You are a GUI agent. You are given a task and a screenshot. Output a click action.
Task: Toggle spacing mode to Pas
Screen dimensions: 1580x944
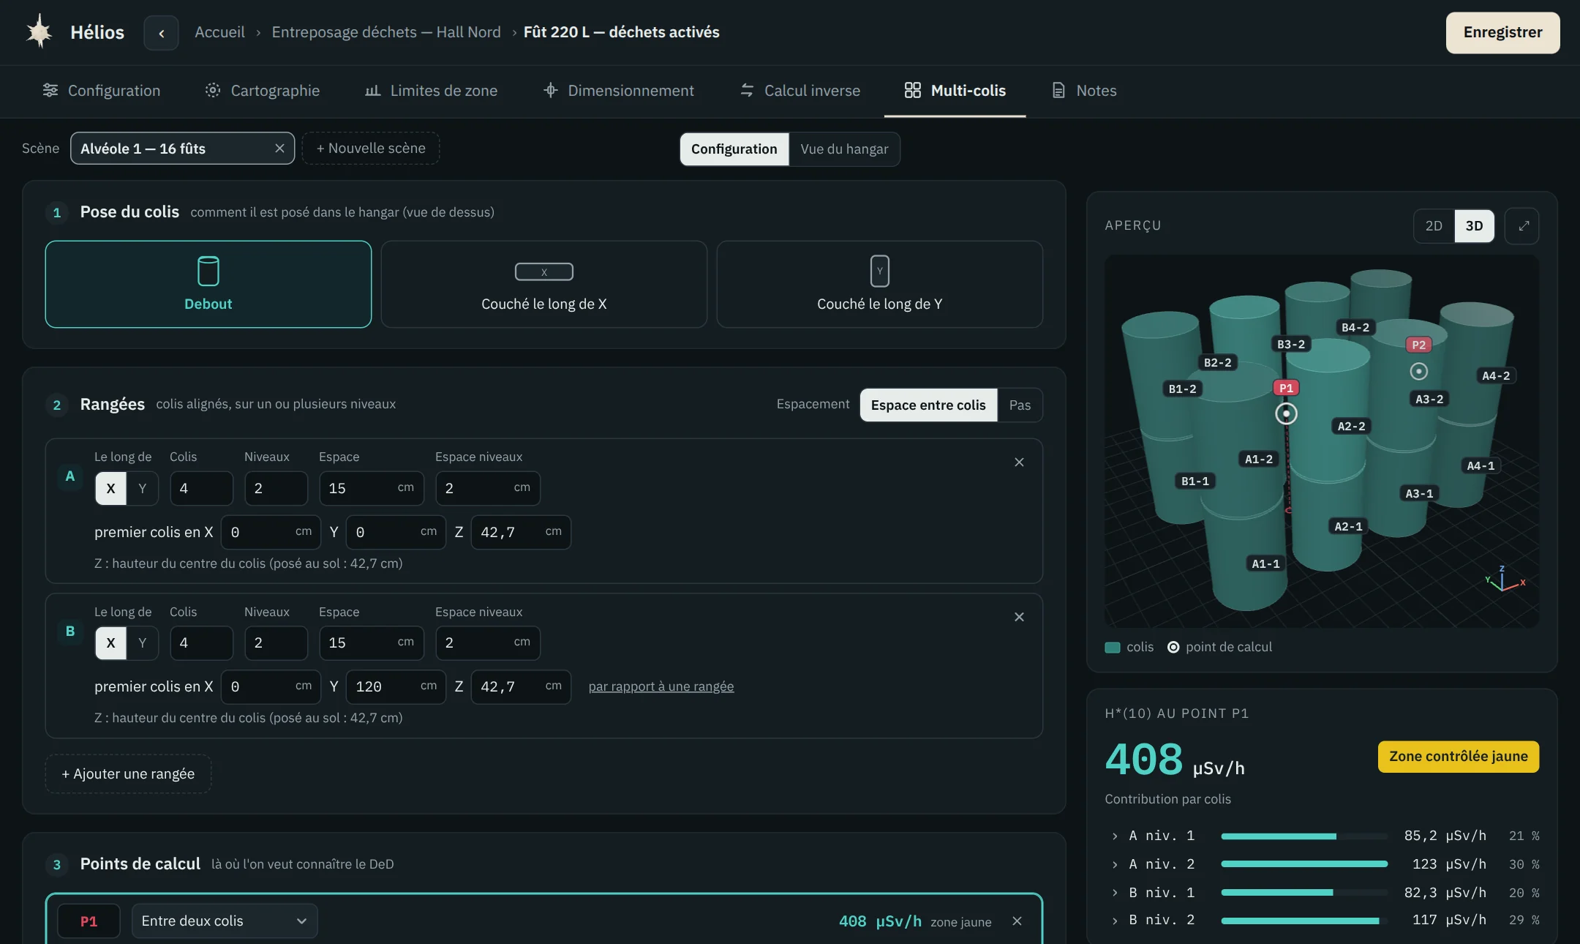click(x=1020, y=405)
